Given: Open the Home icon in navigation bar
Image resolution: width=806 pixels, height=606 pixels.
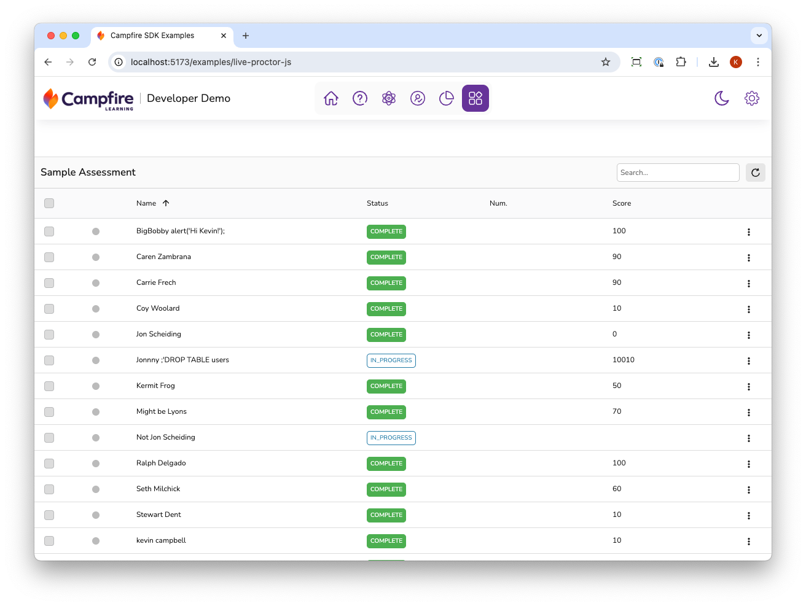Looking at the screenshot, I should (x=331, y=98).
